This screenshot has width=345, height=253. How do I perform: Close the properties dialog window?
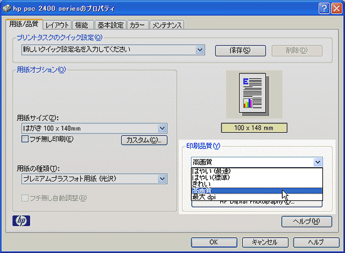(337, 9)
